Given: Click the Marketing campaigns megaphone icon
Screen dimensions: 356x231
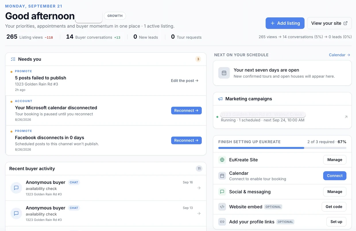Looking at the screenshot, I should click(220, 99).
